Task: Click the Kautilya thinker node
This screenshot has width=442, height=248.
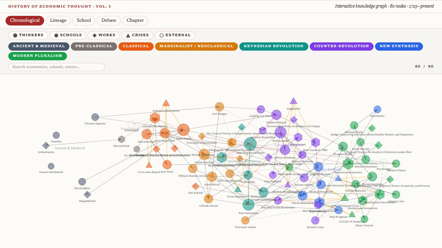Action: (x=56, y=135)
